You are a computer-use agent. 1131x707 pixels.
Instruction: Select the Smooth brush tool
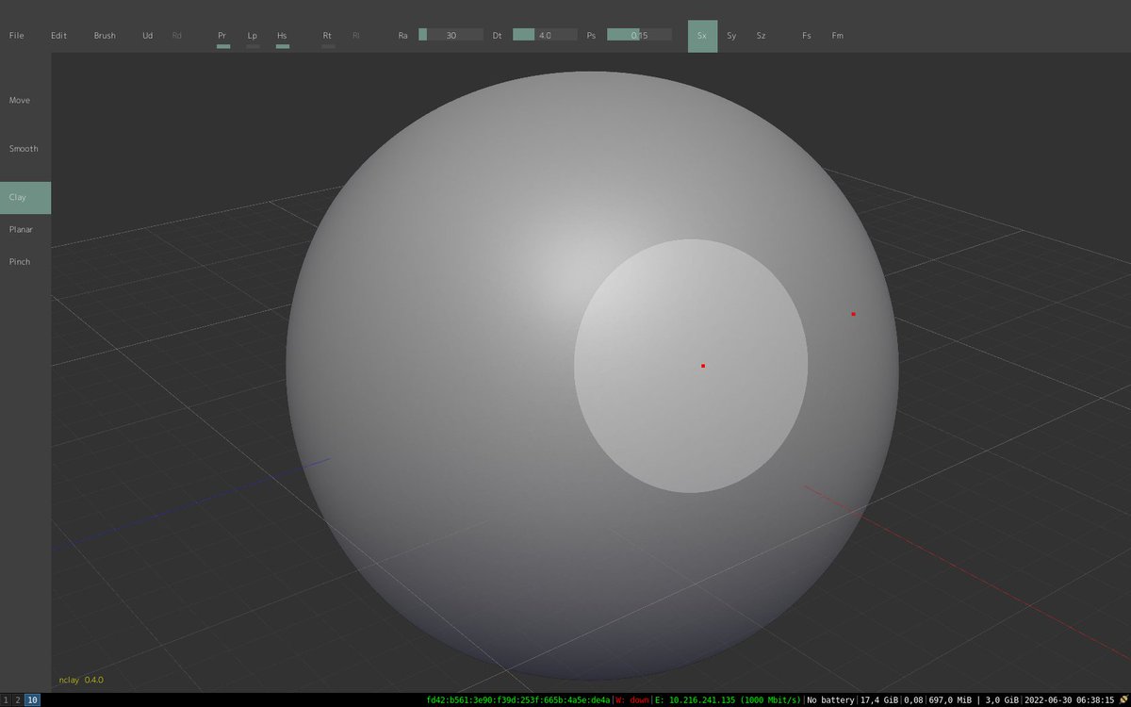[x=24, y=148]
